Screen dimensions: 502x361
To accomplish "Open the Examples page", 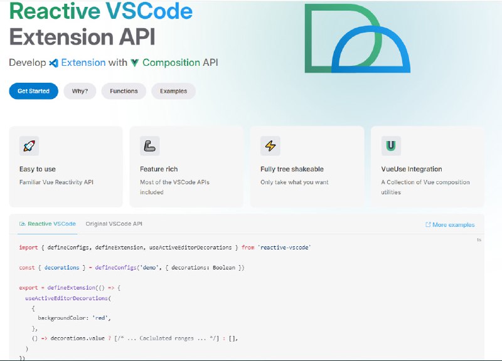I will point(173,91).
